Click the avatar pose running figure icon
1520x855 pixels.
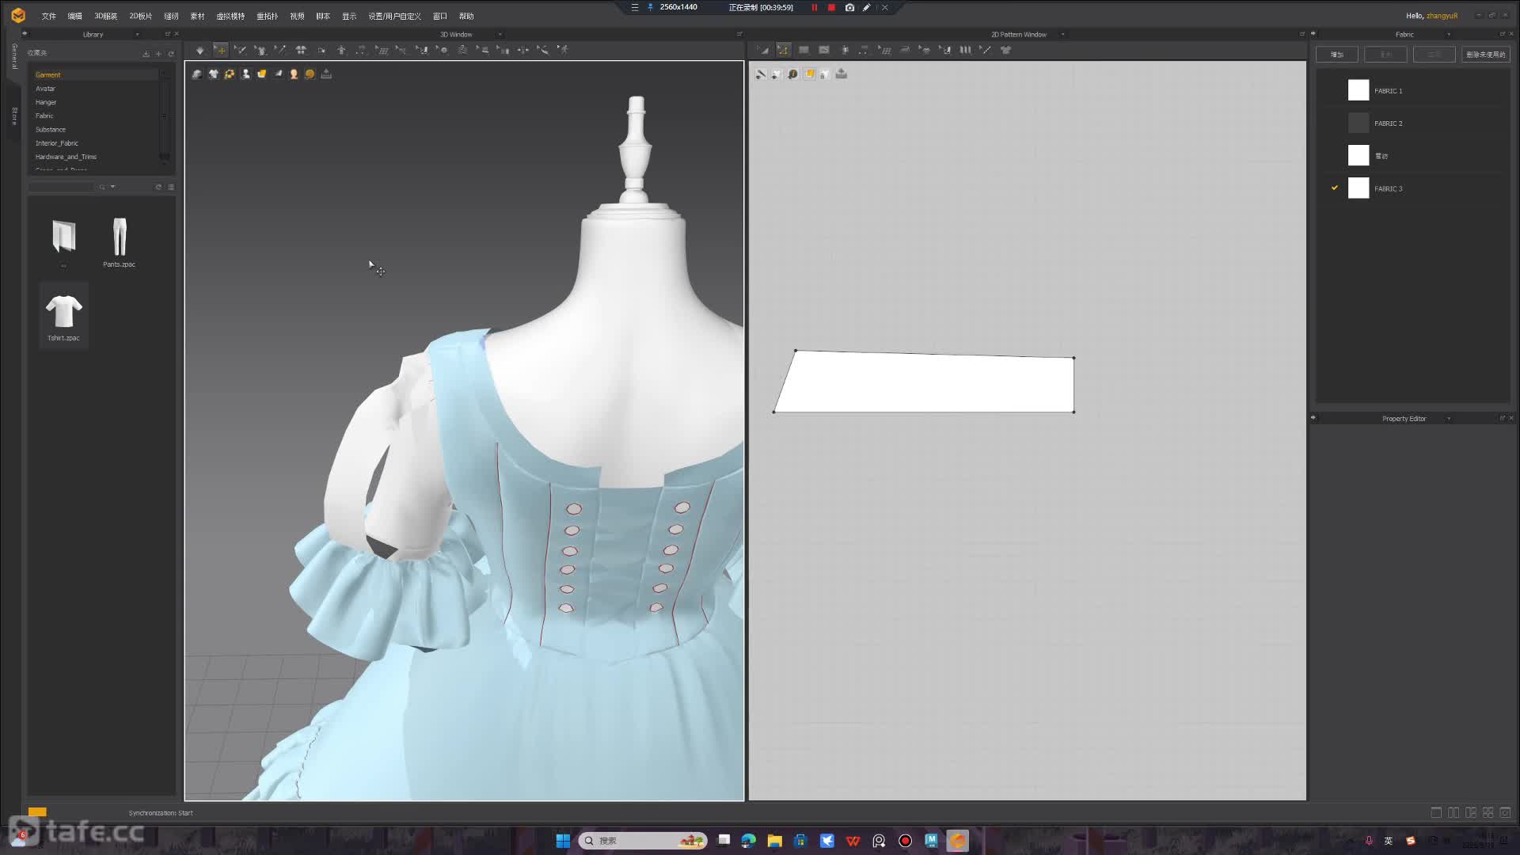563,50
